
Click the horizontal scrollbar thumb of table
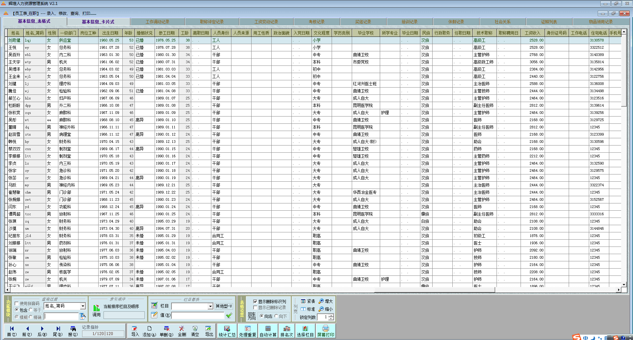tap(435, 290)
